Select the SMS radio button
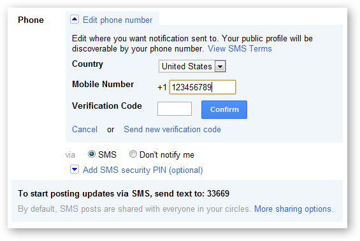 [92, 154]
